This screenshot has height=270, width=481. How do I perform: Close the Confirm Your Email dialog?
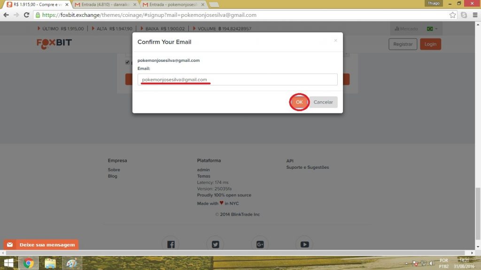pyautogui.click(x=335, y=41)
